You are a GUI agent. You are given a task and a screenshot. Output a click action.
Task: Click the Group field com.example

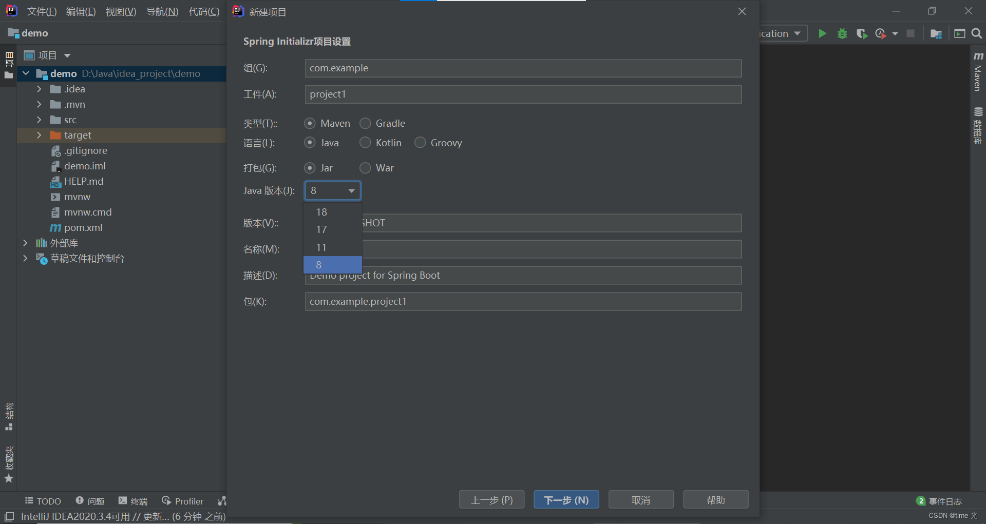tap(523, 68)
